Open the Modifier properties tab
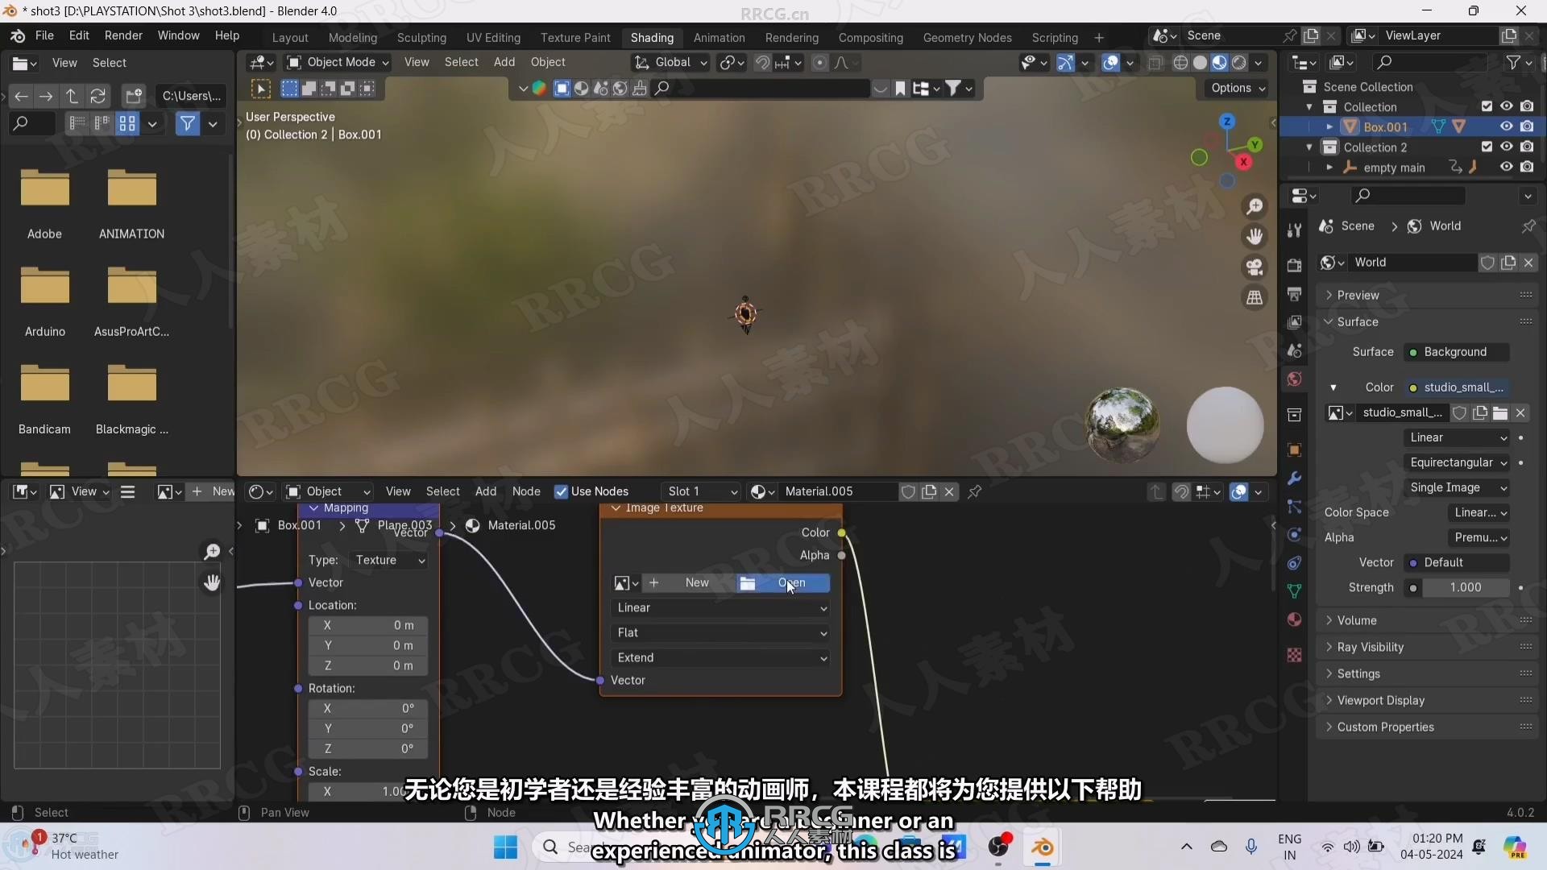The height and width of the screenshot is (870, 1547). click(1295, 478)
